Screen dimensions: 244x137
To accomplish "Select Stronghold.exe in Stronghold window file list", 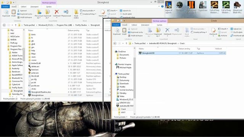I will tap(37, 95).
